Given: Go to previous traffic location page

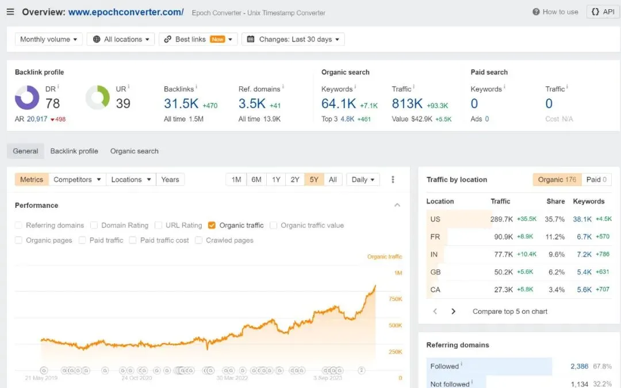Looking at the screenshot, I should tap(435, 311).
